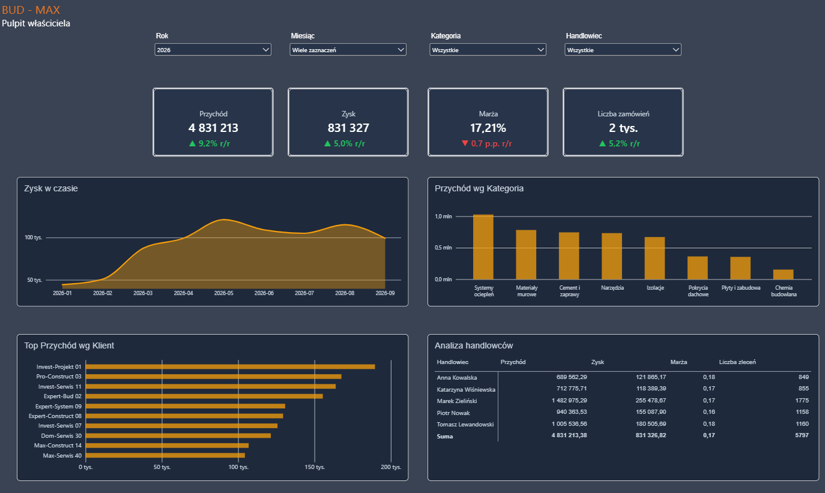Image resolution: width=825 pixels, height=493 pixels.
Task: Click the Narzędzia category bar
Action: pyautogui.click(x=612, y=256)
